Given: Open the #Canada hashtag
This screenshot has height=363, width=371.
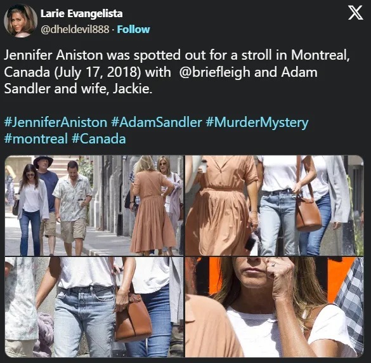Looking at the screenshot, I should [x=99, y=139].
